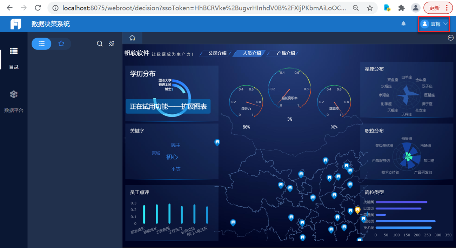Open the browser extensions puzzle icon

[401, 8]
